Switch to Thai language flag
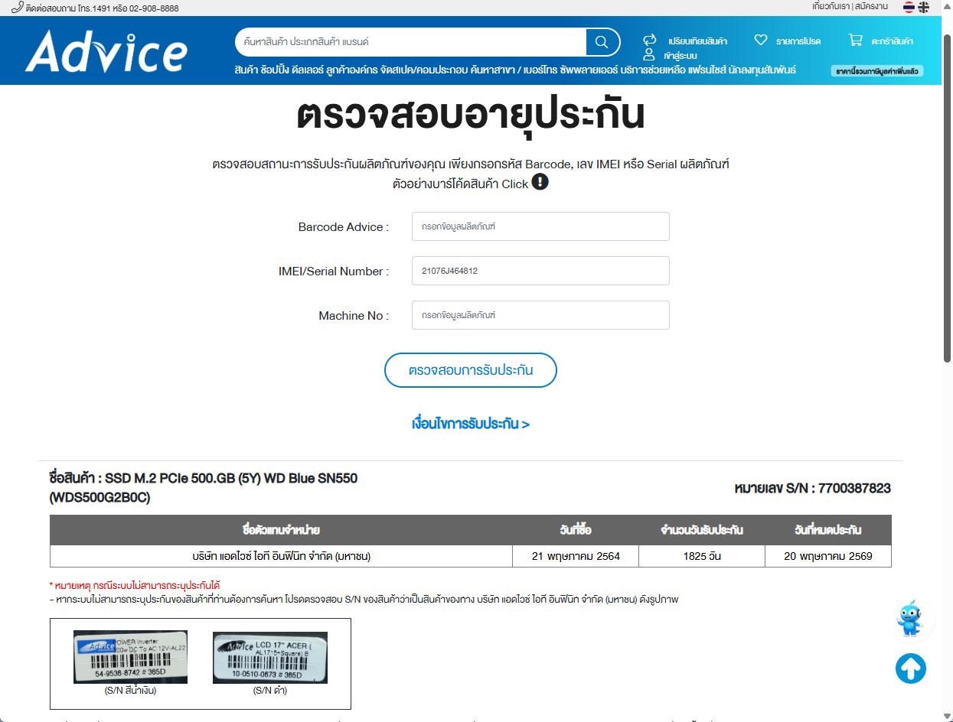The width and height of the screenshot is (953, 722). (909, 7)
